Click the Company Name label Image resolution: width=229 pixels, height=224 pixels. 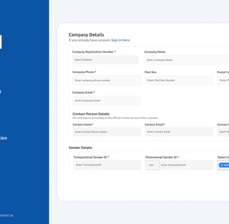tap(154, 52)
